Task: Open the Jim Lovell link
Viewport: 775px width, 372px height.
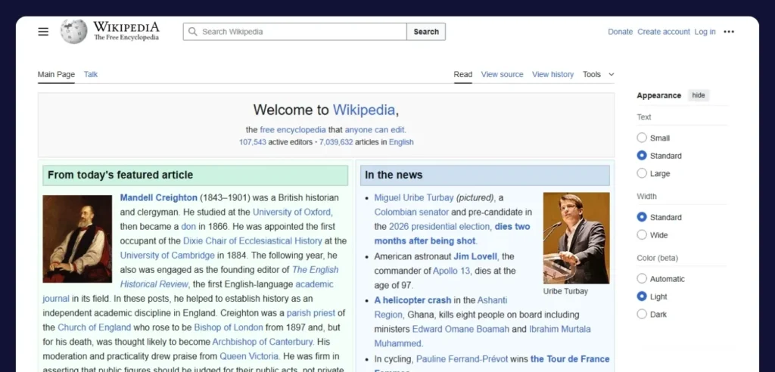Action: tap(475, 256)
